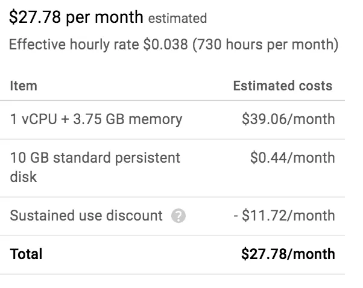Click the word estimated beside monthly price

[177, 19]
